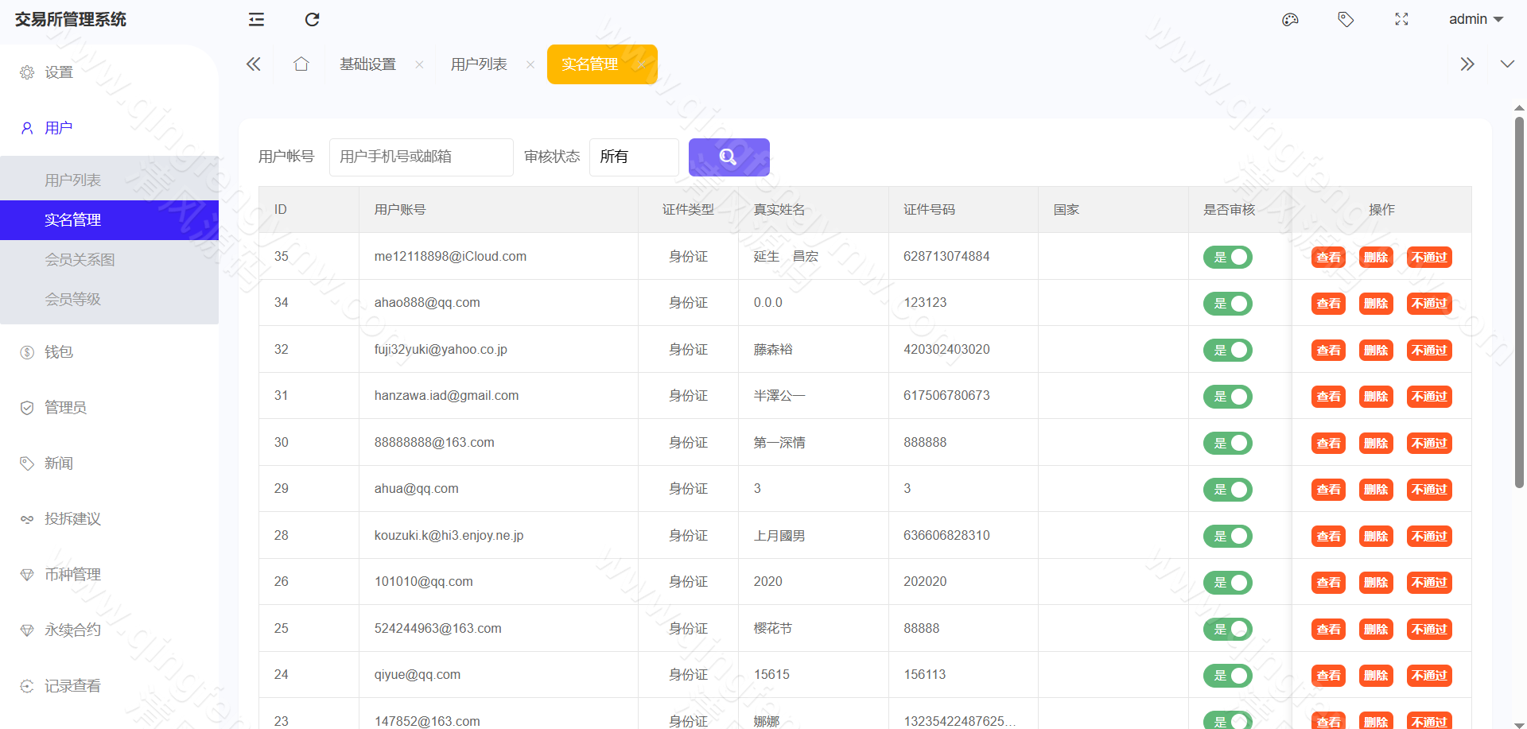Viewport: 1527px width, 729px height.
Task: Refresh the page with the reload icon
Action: click(312, 19)
